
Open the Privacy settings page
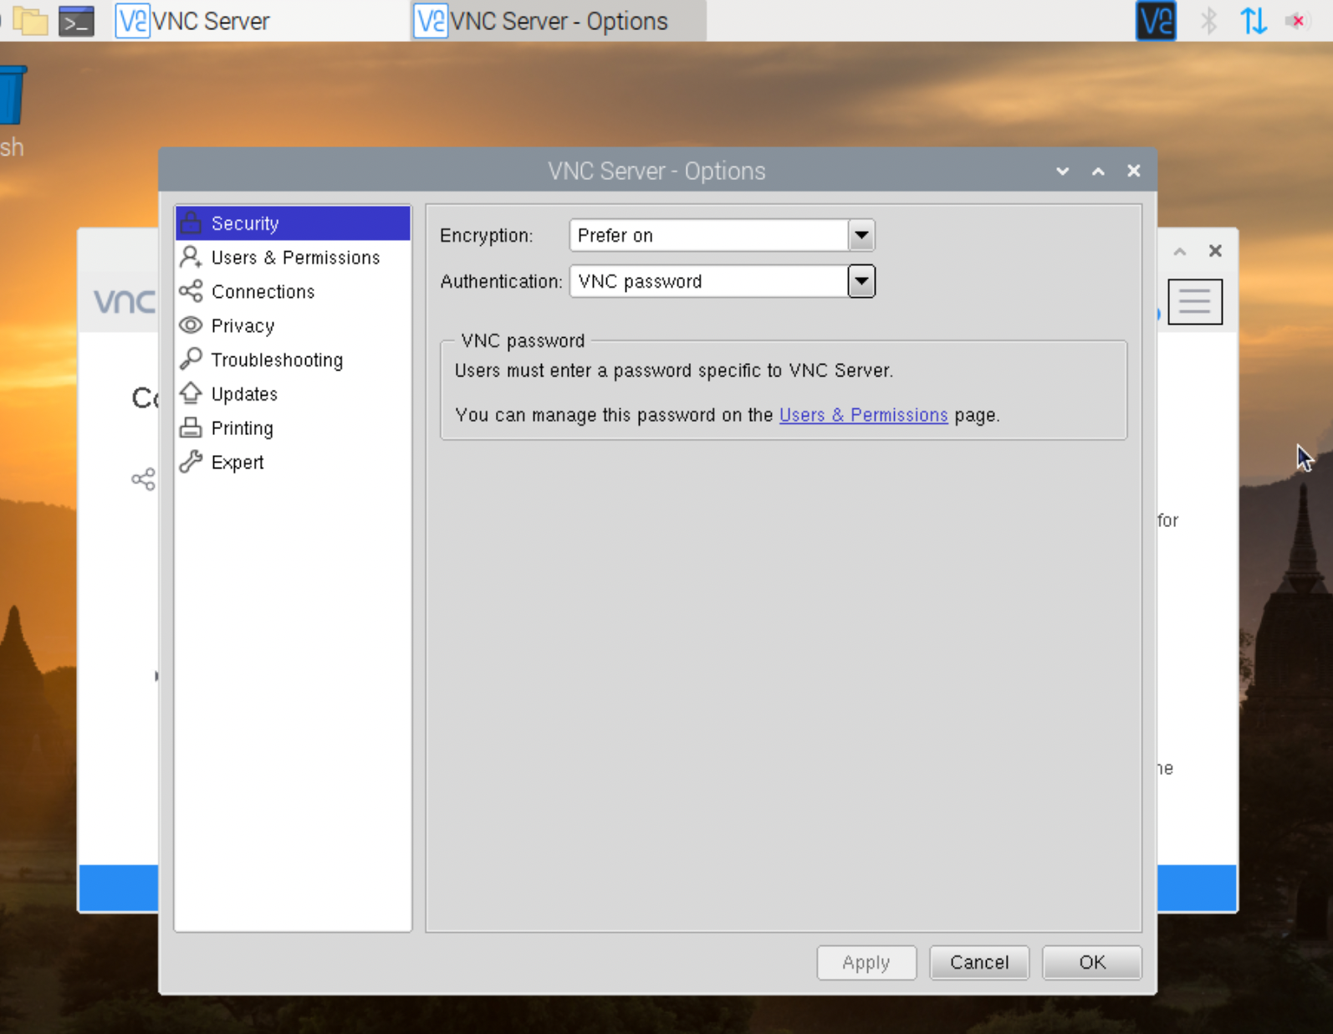tap(293, 325)
